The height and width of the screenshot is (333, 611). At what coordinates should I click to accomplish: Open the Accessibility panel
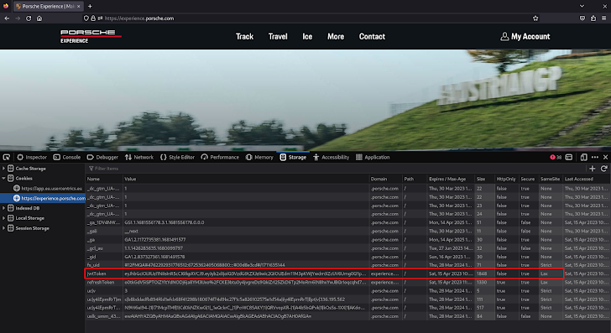(332, 158)
